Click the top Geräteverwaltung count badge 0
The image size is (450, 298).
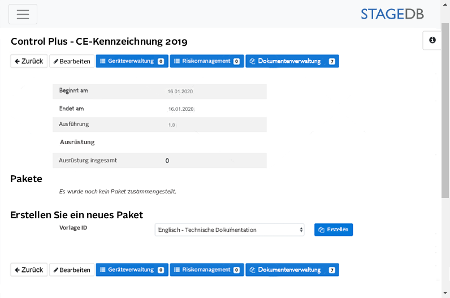click(161, 62)
